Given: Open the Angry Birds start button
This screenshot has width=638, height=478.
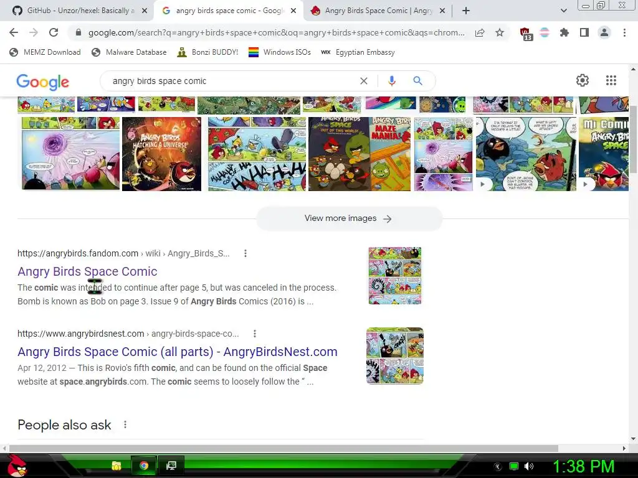Looking at the screenshot, I should pos(17,466).
